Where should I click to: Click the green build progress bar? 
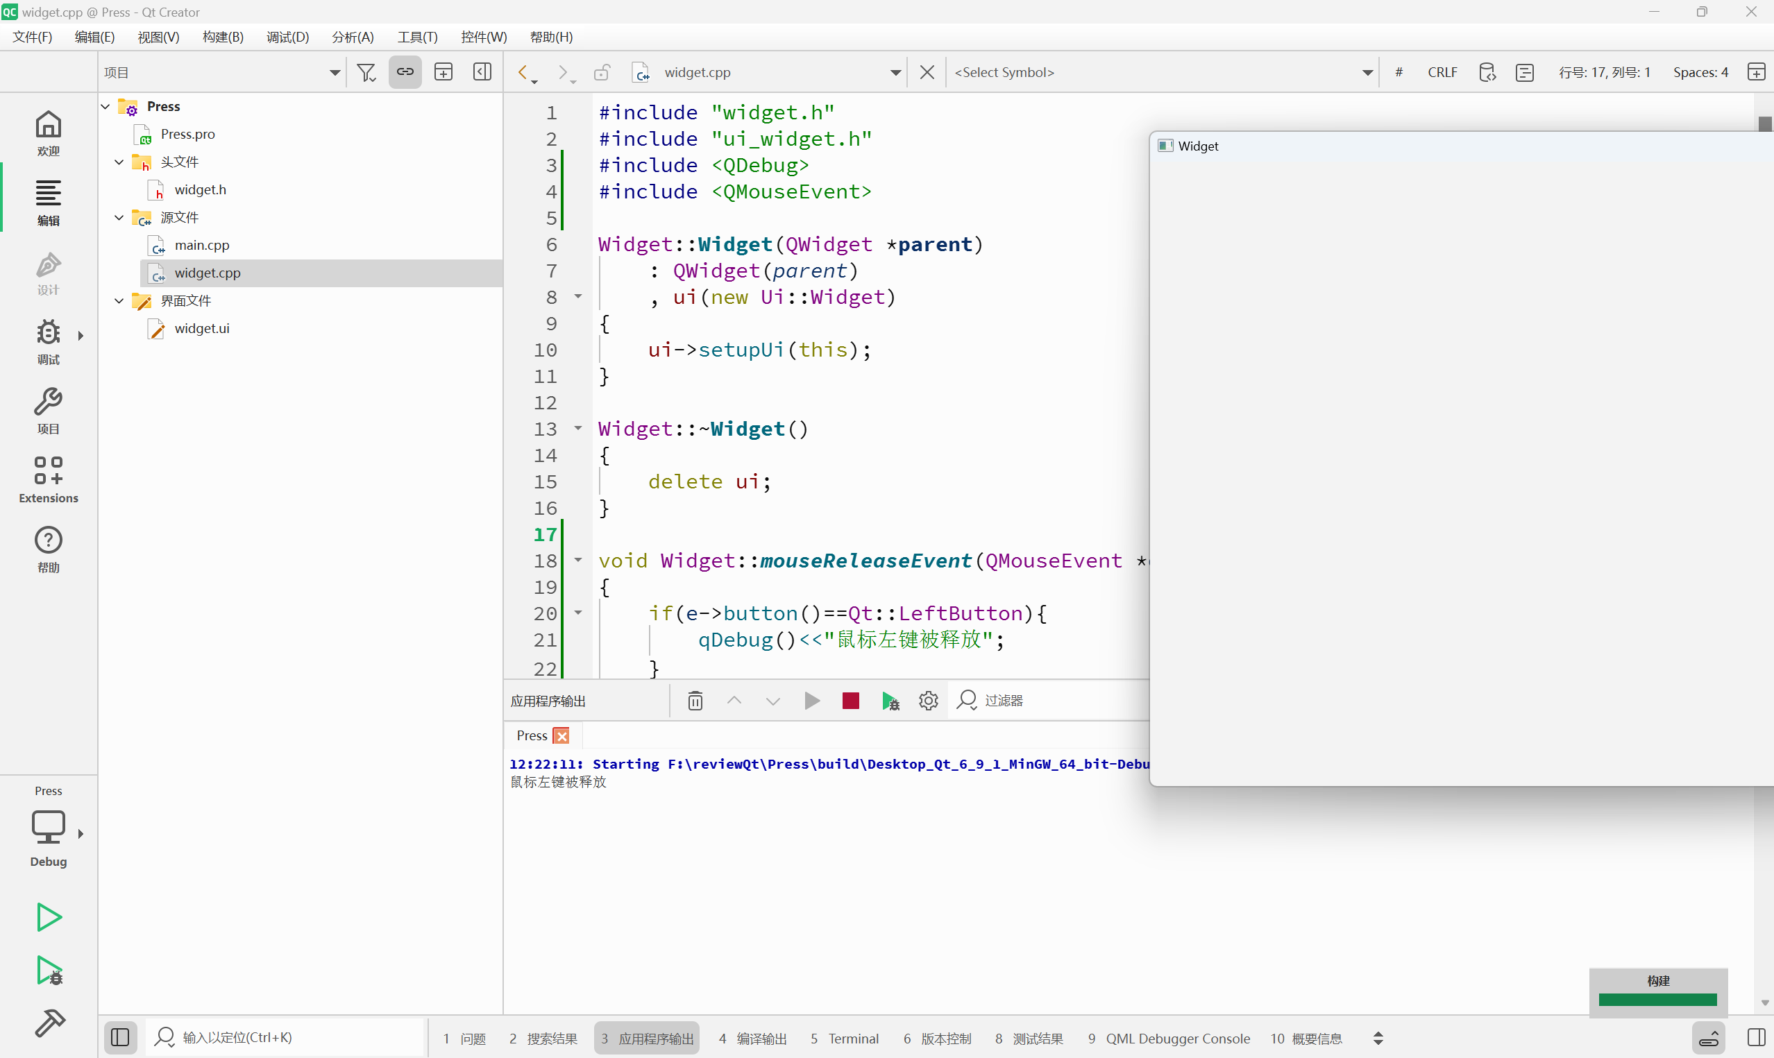pyautogui.click(x=1657, y=1000)
